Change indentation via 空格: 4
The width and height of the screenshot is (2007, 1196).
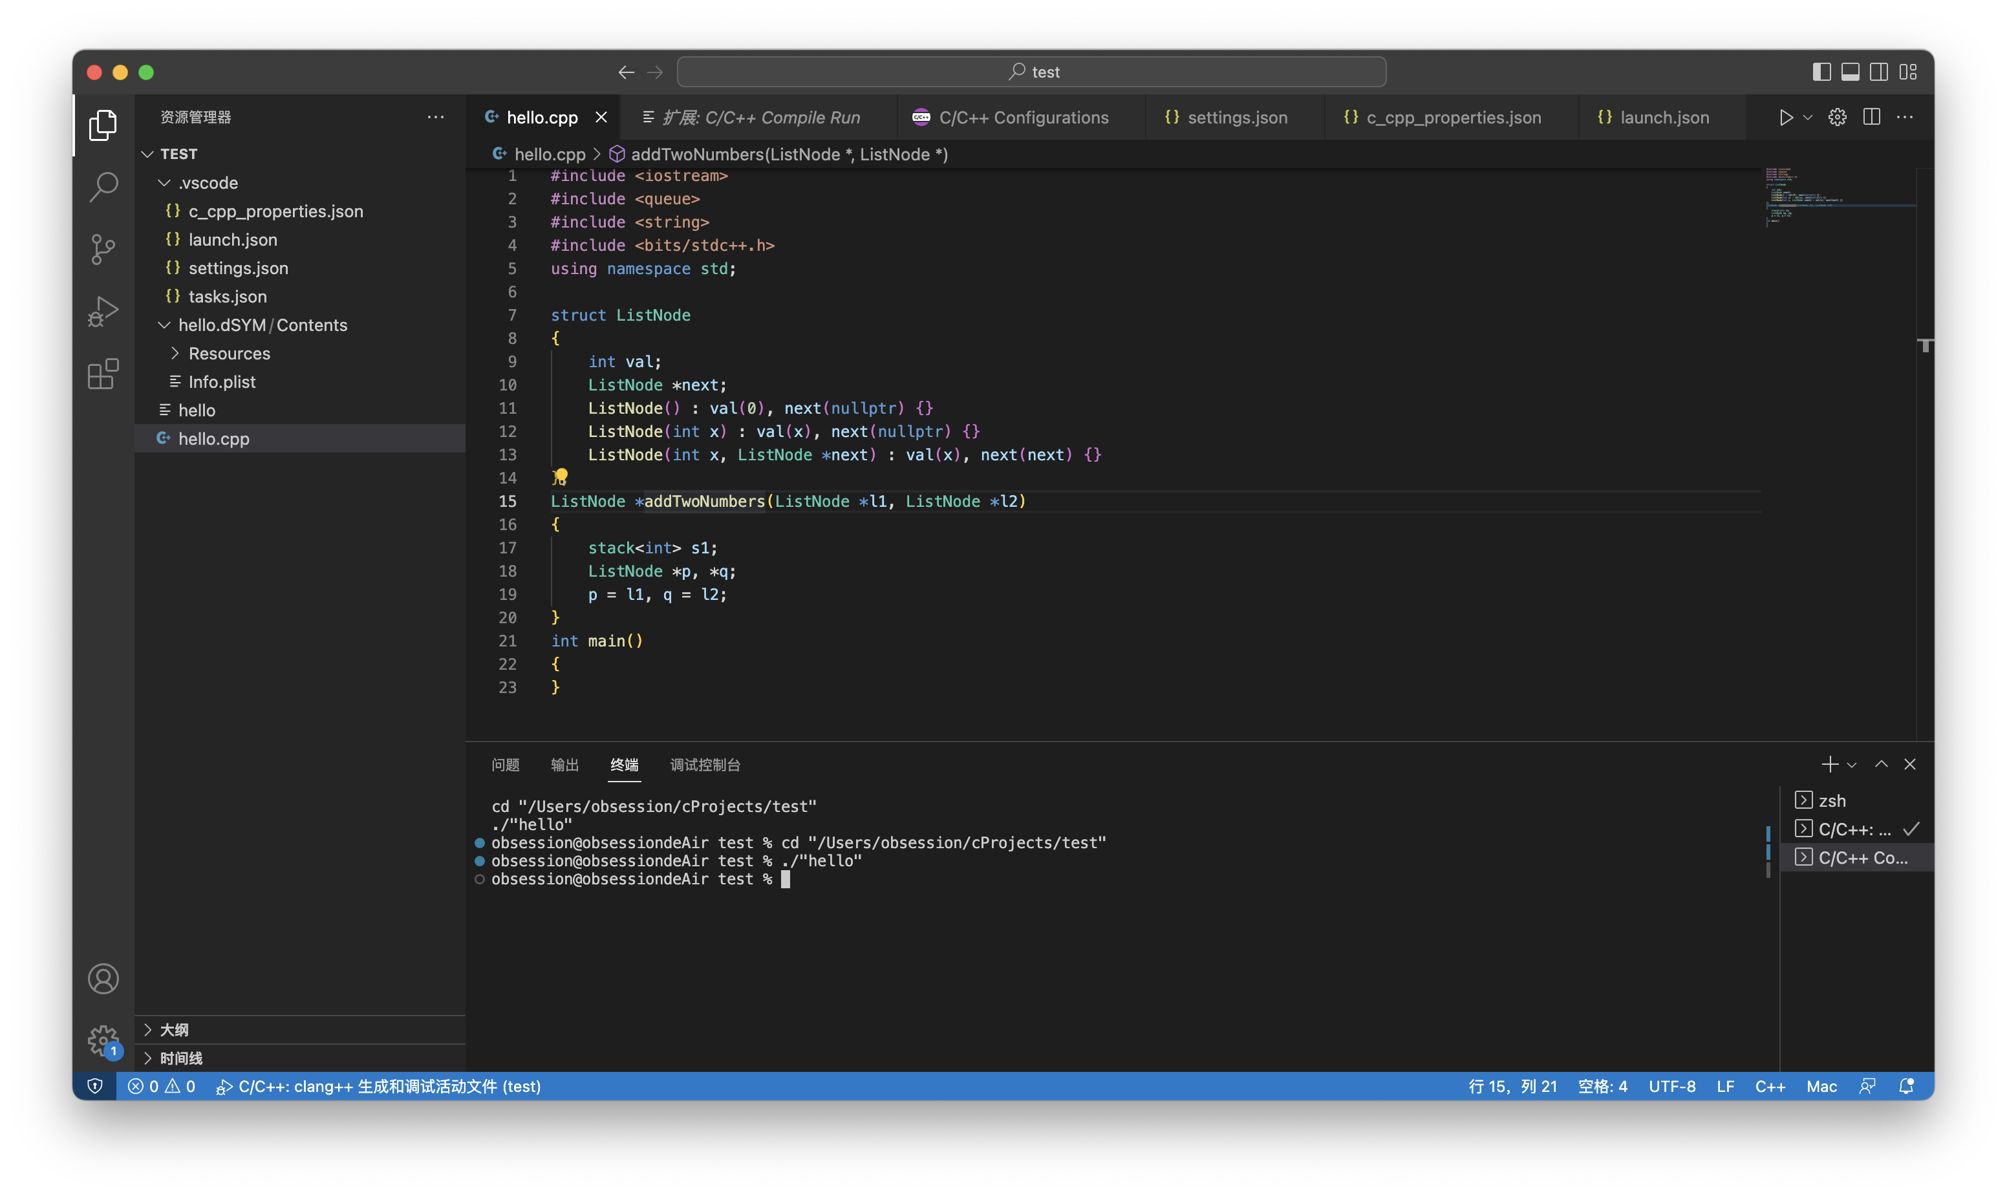click(1602, 1086)
